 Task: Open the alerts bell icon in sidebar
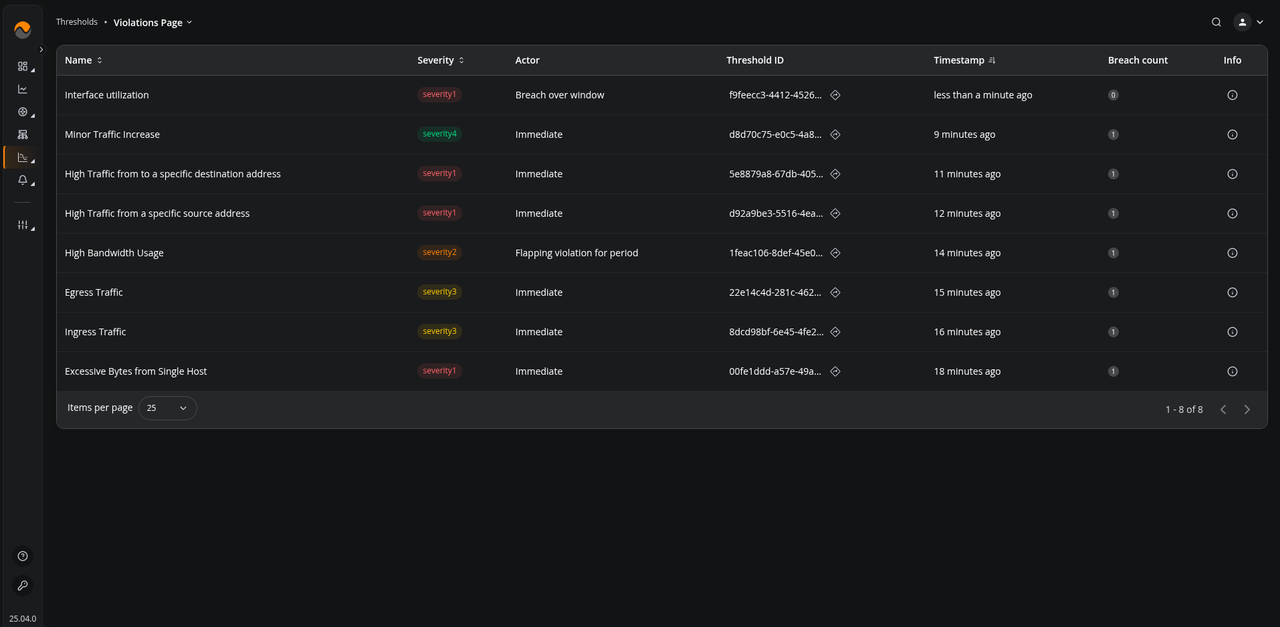[x=23, y=180]
